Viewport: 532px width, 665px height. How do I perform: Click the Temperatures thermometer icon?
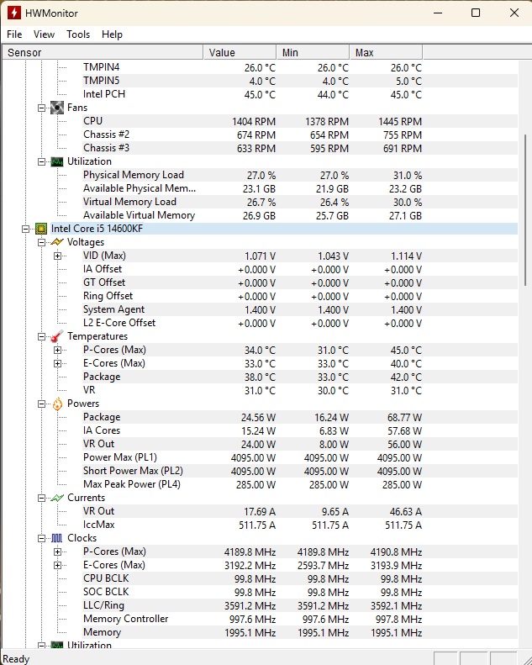(57, 336)
